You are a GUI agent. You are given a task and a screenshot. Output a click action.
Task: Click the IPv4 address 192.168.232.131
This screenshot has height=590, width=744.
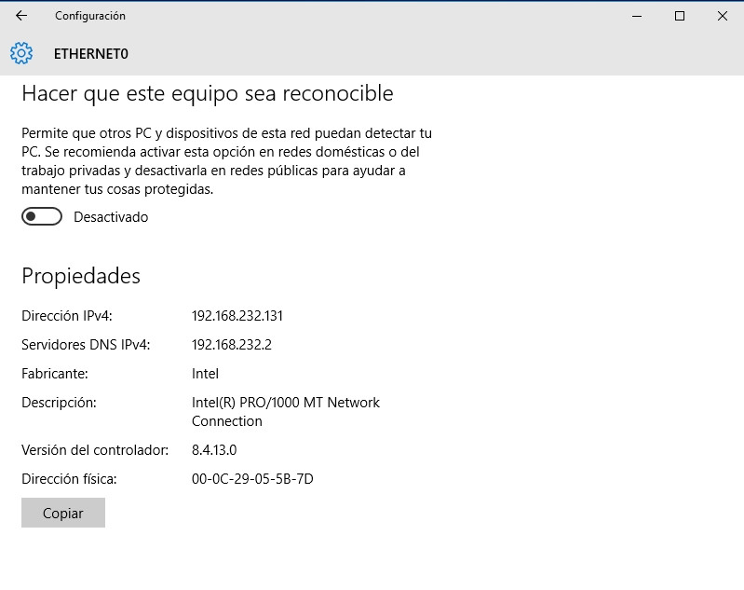[x=237, y=316]
